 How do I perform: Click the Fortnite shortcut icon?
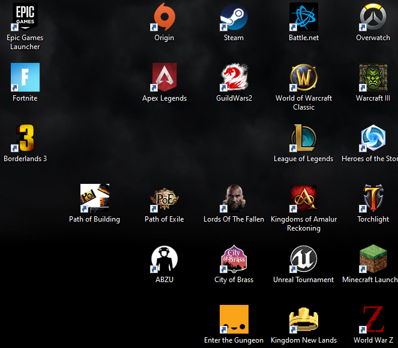pos(25,77)
